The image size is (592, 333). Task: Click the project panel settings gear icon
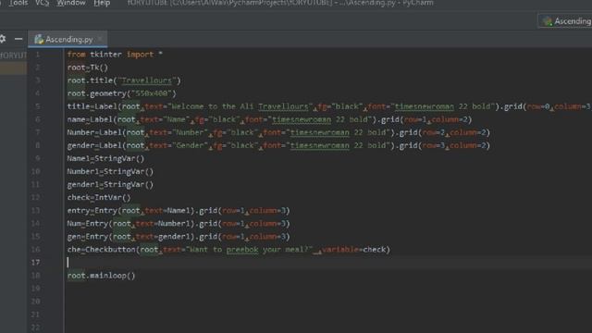(3, 39)
